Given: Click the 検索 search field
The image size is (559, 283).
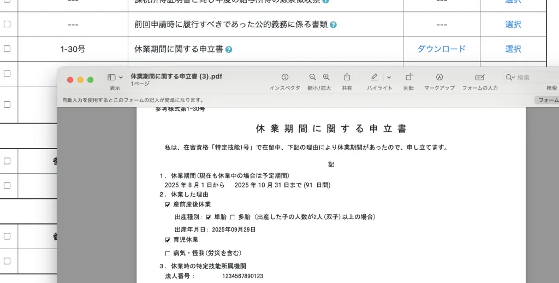Looking at the screenshot, I should (x=532, y=78).
